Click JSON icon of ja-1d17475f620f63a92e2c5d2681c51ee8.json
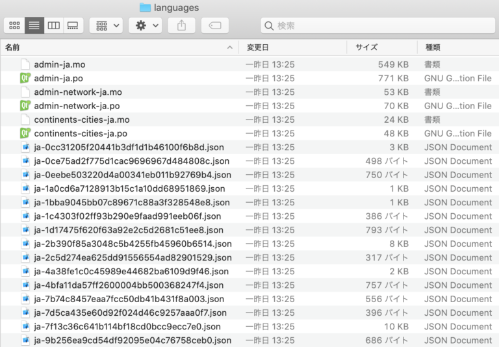Viewport: 499px width, 347px height. (25, 230)
